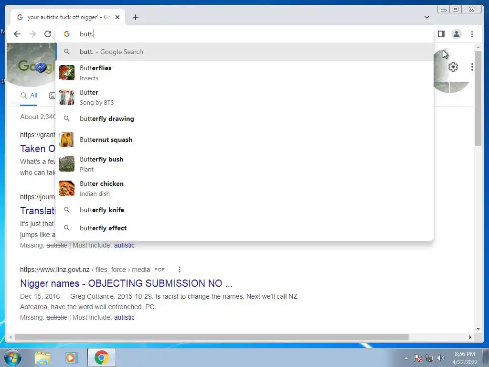Click the vertical scrollbar thumb
Viewport: 489px width, 367px height.
(x=478, y=98)
